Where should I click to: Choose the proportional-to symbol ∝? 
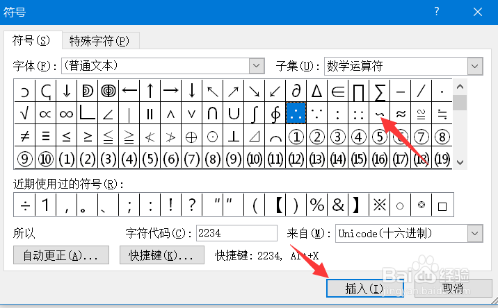click(45, 113)
